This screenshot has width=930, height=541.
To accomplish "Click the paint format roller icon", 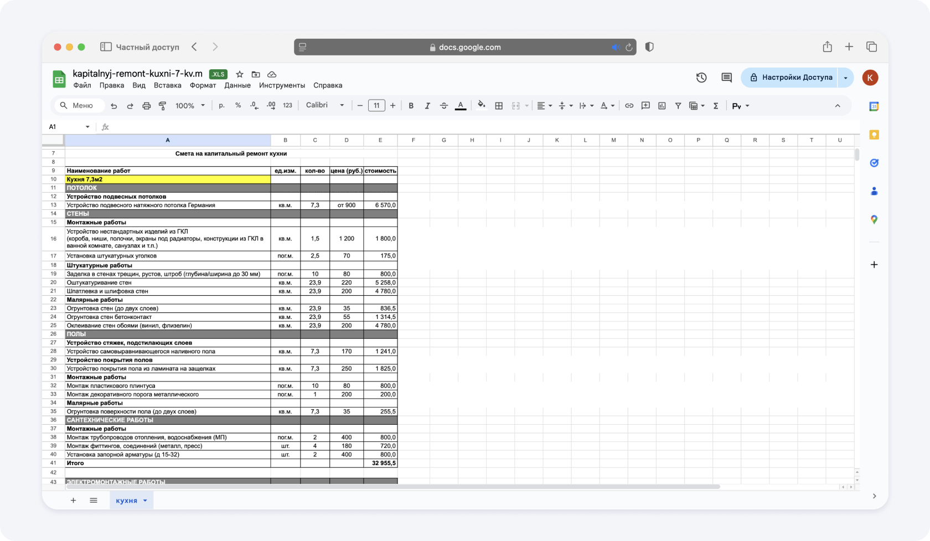I will tap(163, 106).
